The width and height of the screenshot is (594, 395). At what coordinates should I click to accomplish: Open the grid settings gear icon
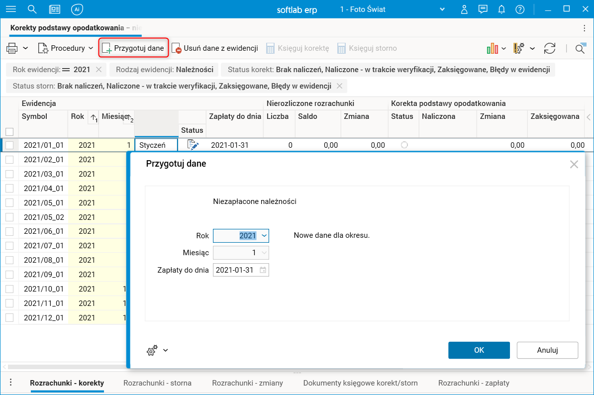pos(519,48)
